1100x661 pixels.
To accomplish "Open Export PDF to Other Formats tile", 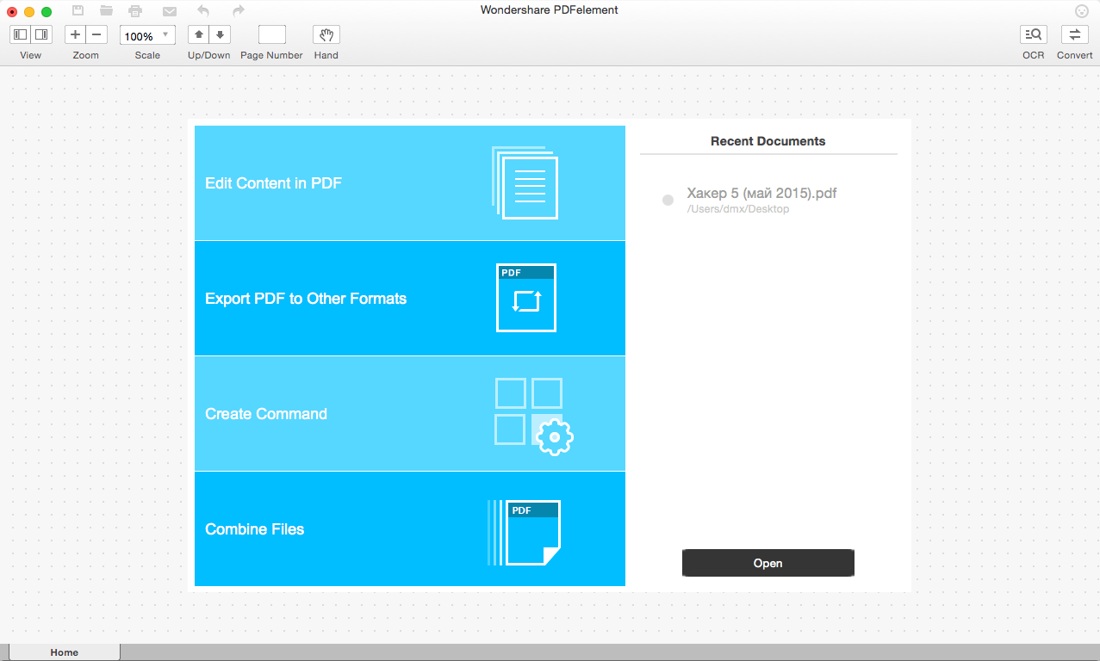I will click(410, 298).
